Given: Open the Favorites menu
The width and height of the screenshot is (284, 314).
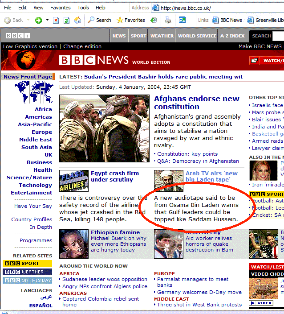Looking at the screenshot, I should [61, 8].
